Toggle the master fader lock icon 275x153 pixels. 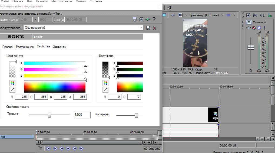(x=251, y=71)
